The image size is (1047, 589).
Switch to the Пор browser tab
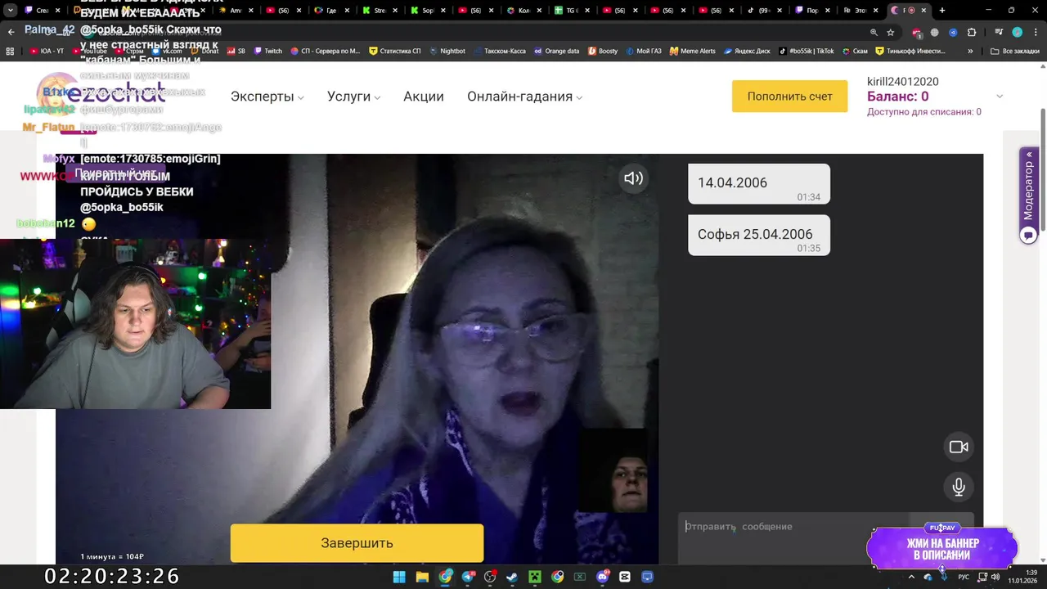pyautogui.click(x=813, y=11)
